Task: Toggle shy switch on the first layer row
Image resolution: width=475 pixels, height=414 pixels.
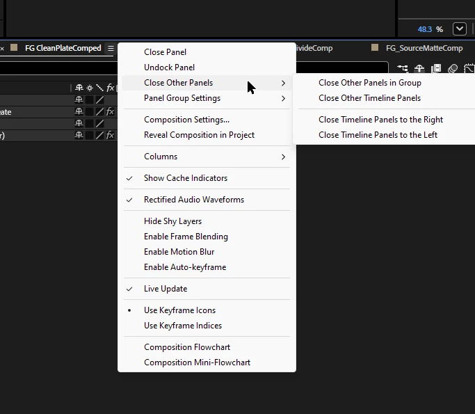Action: point(79,99)
